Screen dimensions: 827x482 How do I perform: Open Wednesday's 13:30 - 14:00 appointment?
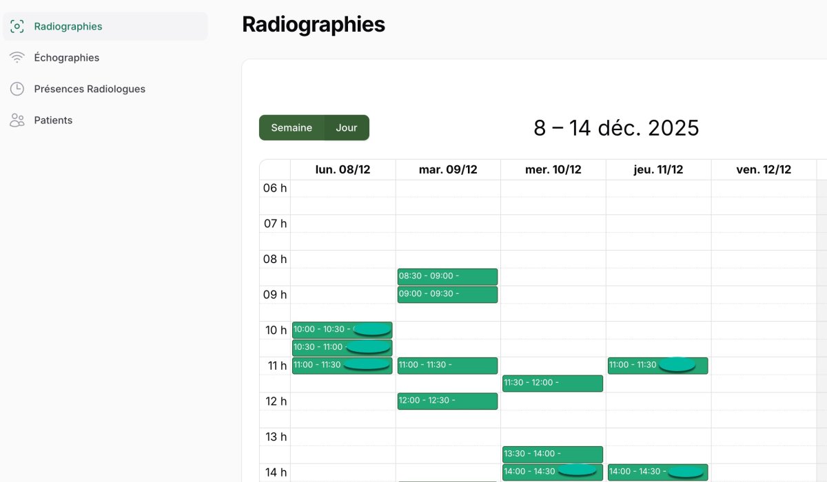click(552, 454)
